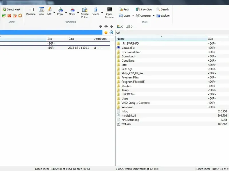Click the test.xml file icon

(x=119, y=124)
